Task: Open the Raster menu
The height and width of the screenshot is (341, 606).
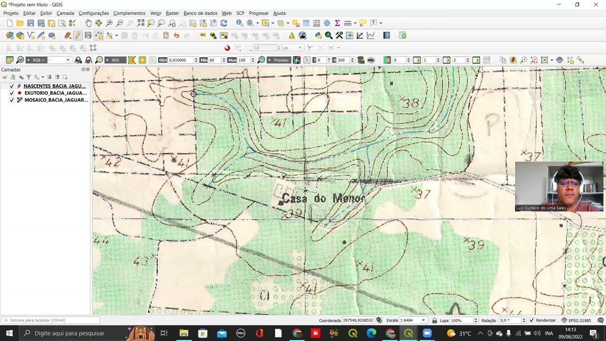Action: [x=172, y=13]
